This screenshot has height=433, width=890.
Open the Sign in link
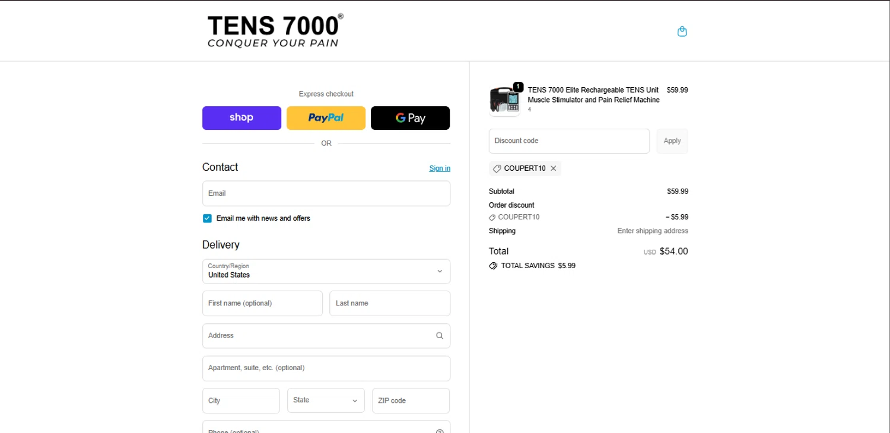(x=440, y=168)
